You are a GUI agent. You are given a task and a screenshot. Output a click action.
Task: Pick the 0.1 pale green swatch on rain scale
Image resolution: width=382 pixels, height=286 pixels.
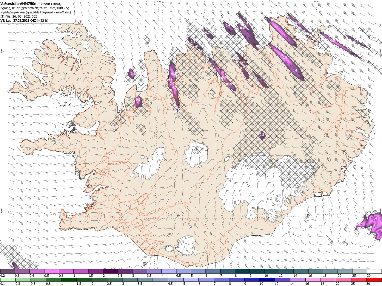(8, 280)
